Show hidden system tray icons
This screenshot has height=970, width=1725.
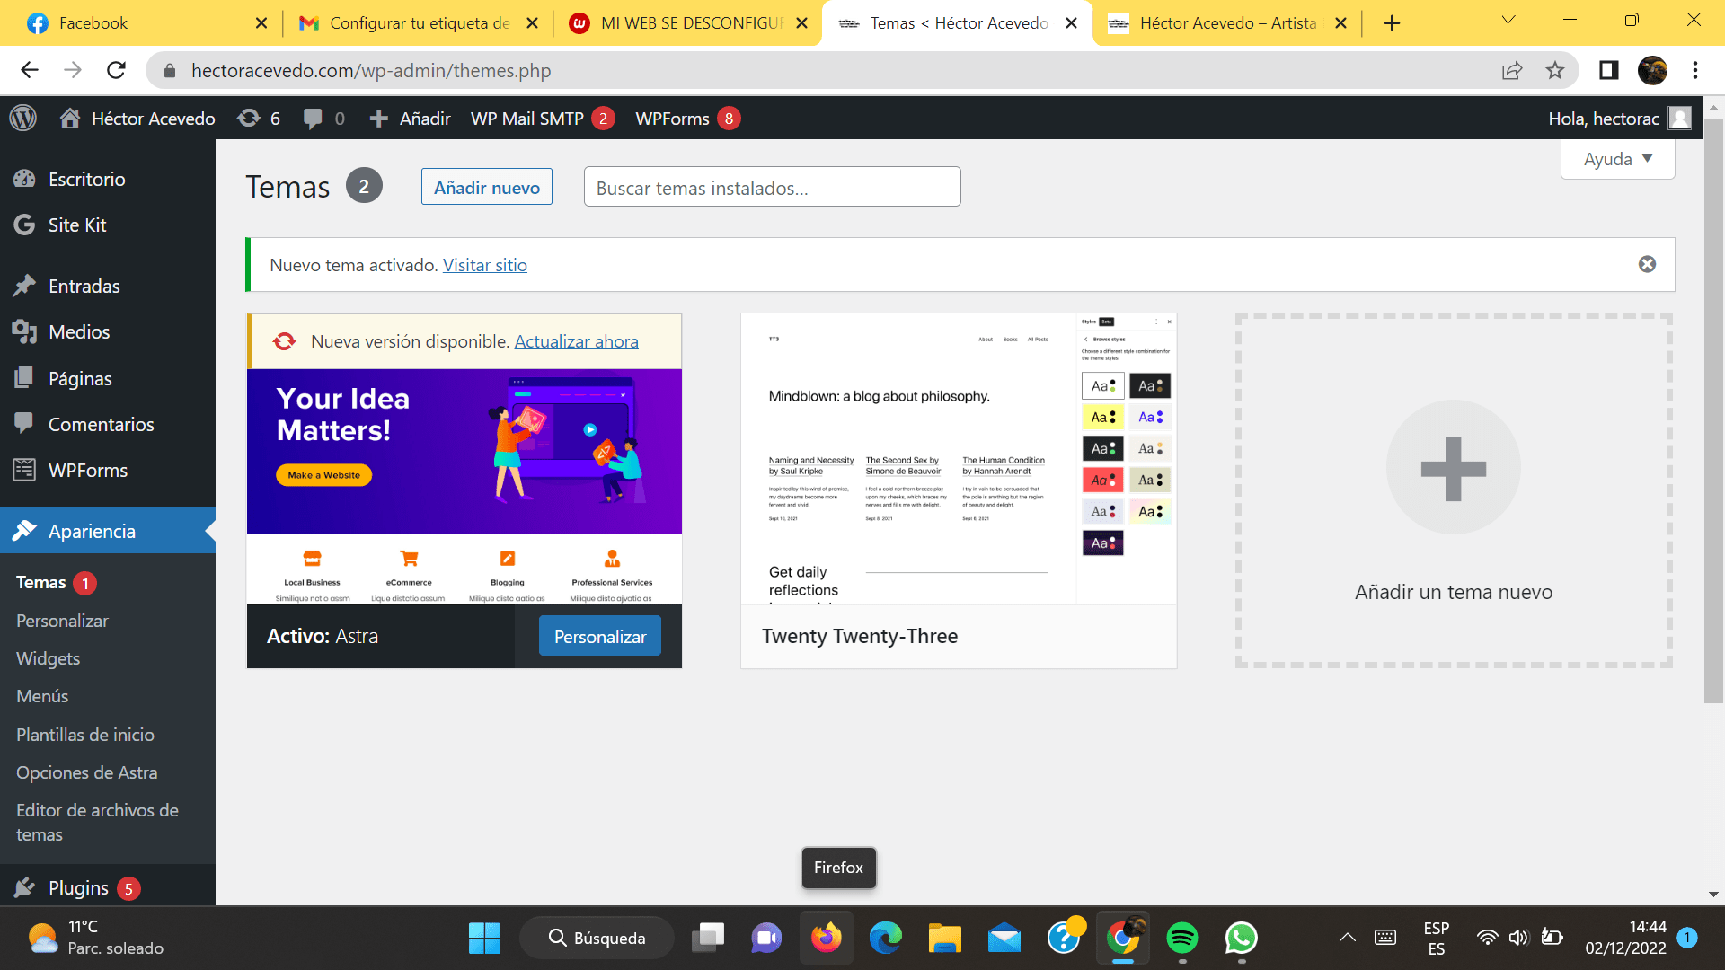(x=1348, y=938)
